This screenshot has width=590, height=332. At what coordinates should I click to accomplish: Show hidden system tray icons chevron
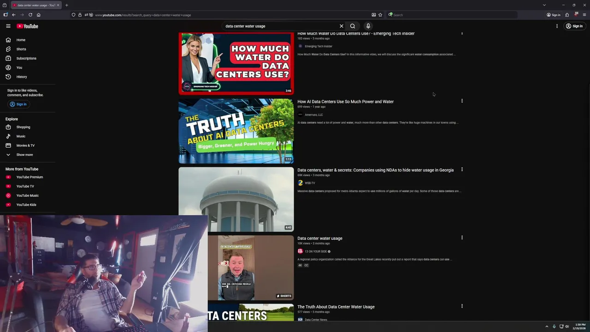547,326
